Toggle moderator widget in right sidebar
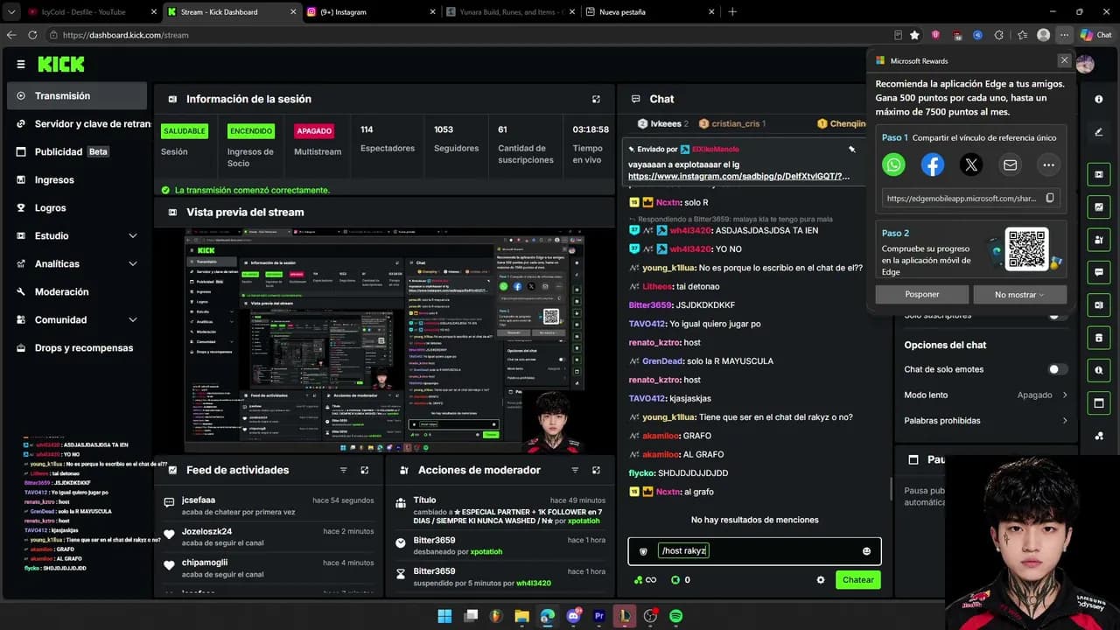The width and height of the screenshot is (1120, 630). 1099,240
